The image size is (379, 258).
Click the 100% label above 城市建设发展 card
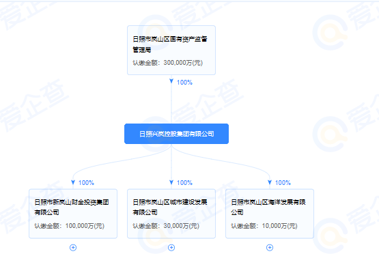(184, 183)
